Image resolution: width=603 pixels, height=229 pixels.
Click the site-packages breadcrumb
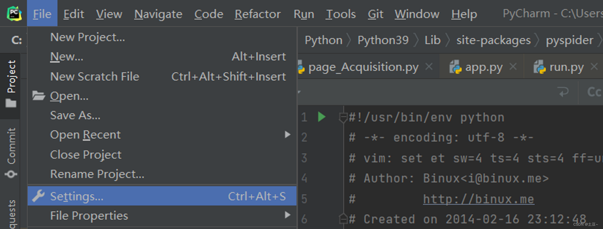pos(494,40)
